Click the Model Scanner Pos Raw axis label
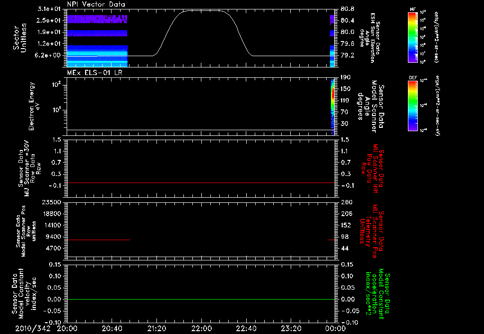The image size is (484, 334). pyautogui.click(x=26, y=231)
